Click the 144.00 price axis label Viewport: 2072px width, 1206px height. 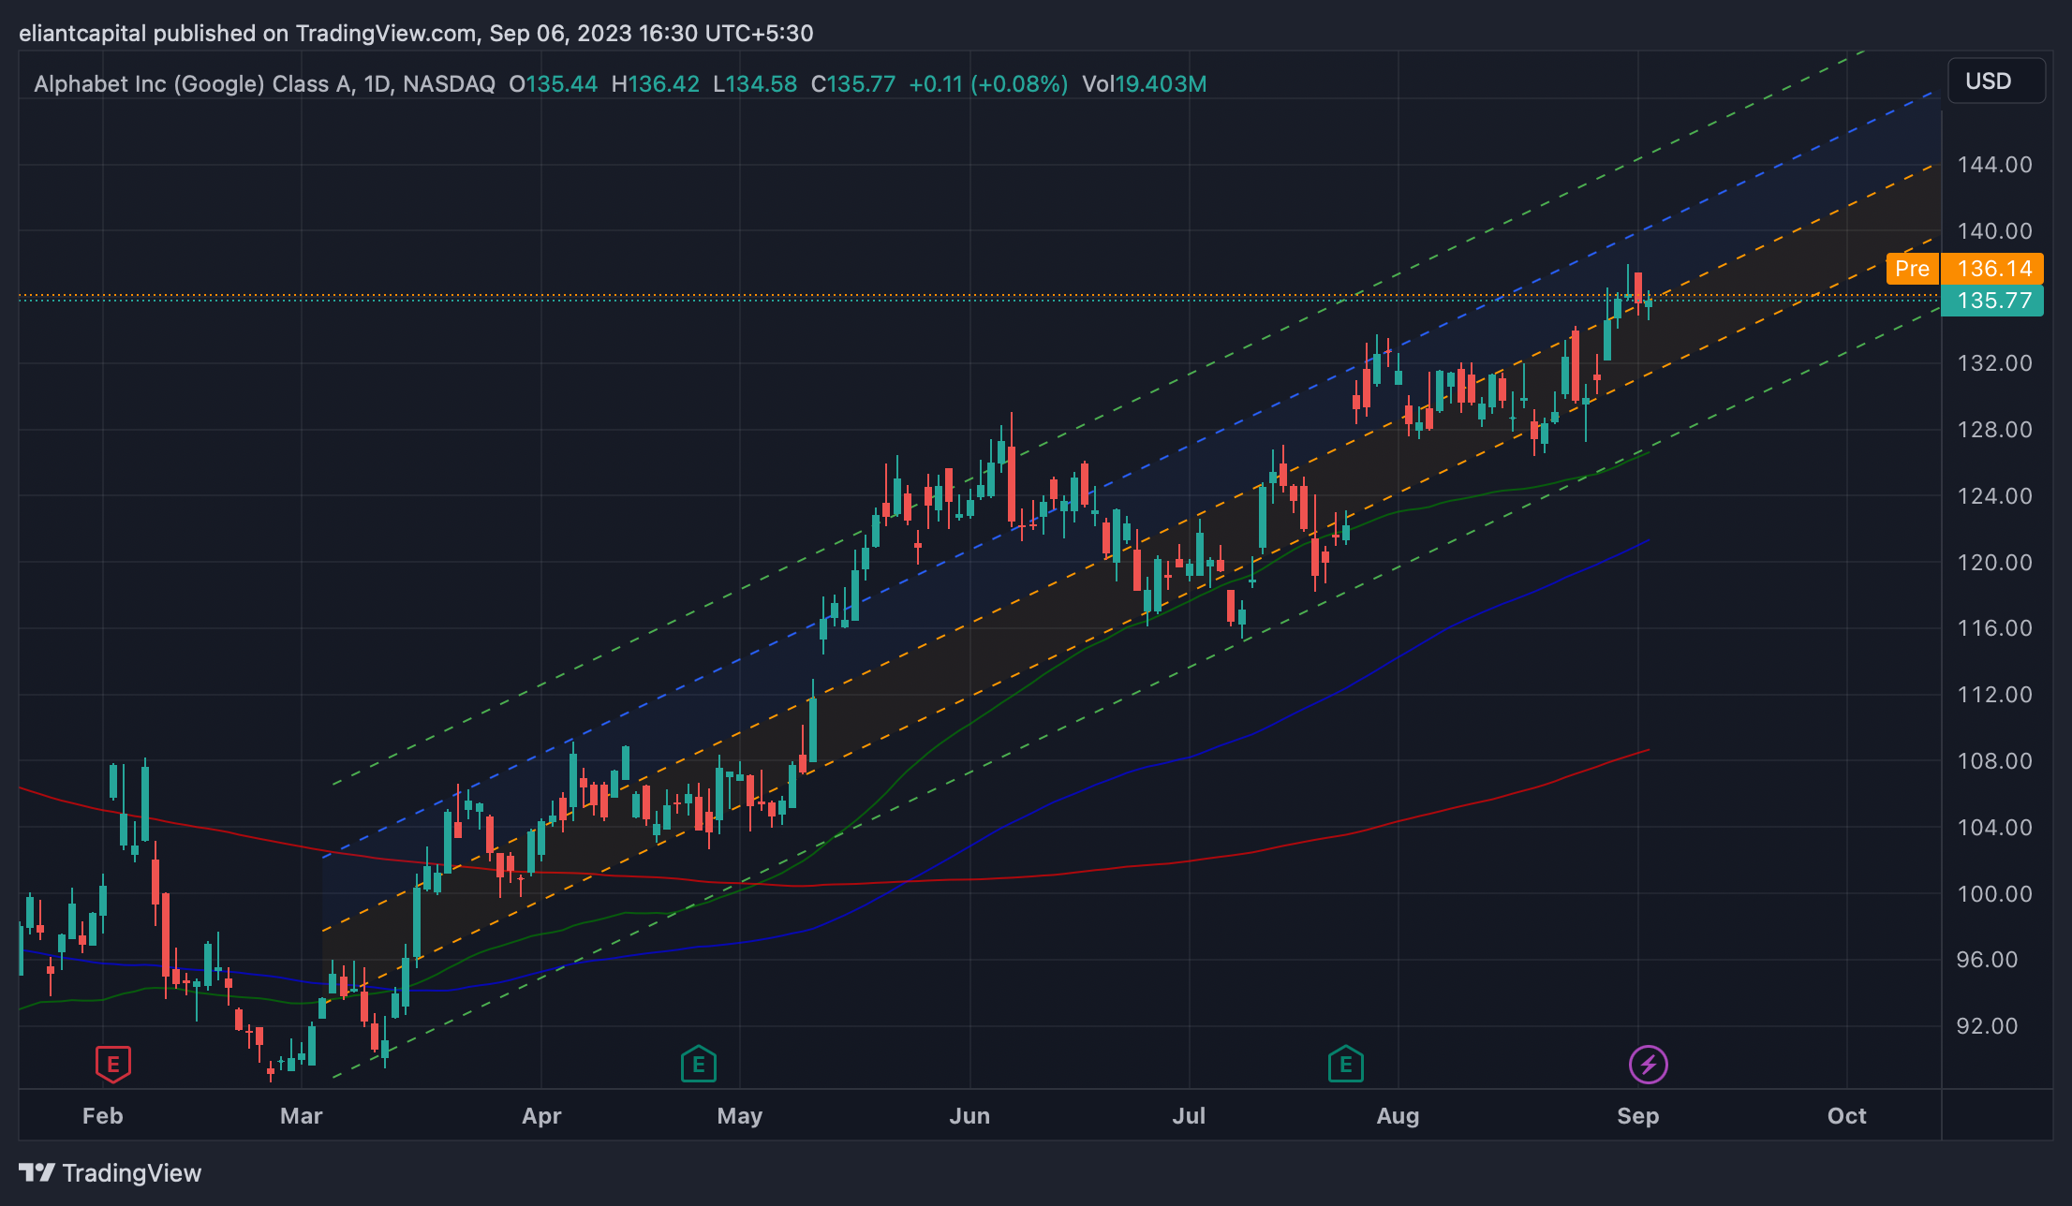click(x=1994, y=165)
